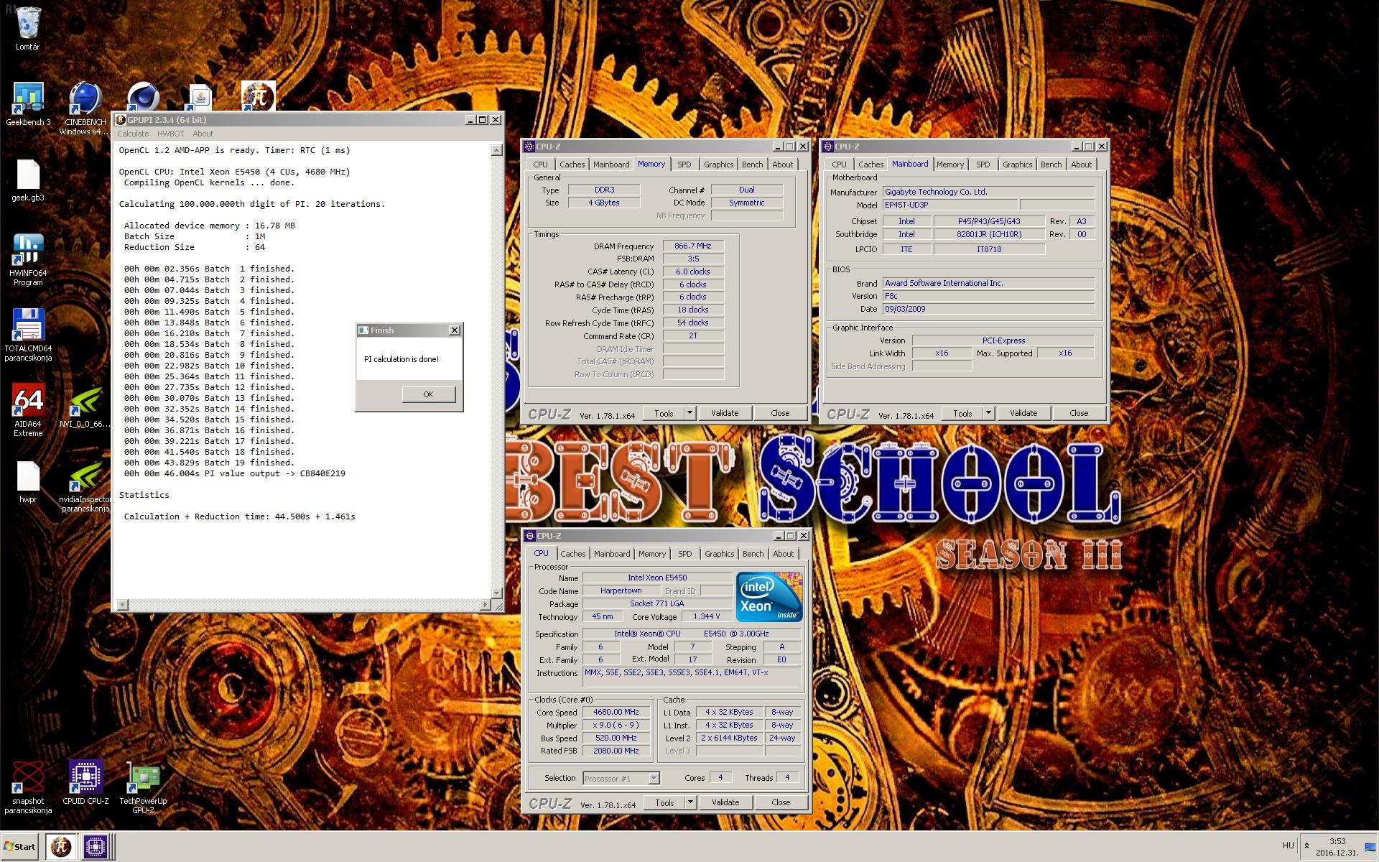Click the Intel Xeon E5450 name field

pyautogui.click(x=657, y=578)
